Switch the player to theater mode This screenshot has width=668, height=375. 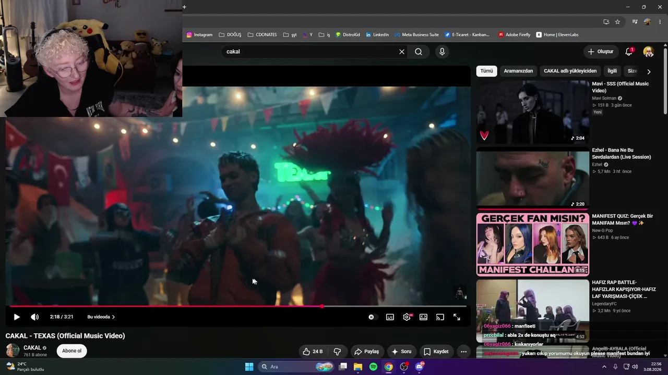(423, 317)
